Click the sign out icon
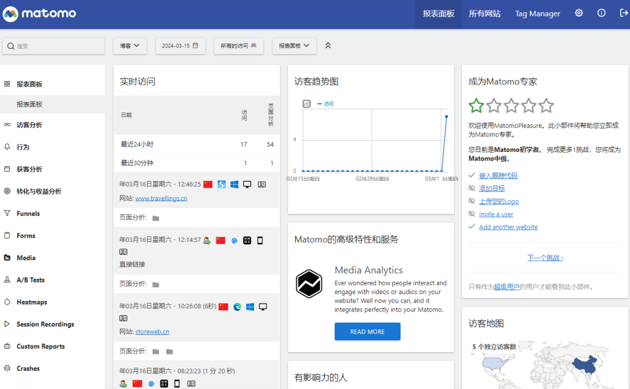The height and width of the screenshot is (389, 630). pyautogui.click(x=623, y=14)
